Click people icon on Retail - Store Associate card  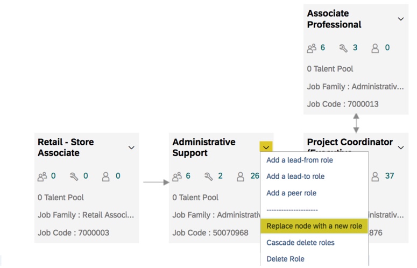[x=42, y=176]
